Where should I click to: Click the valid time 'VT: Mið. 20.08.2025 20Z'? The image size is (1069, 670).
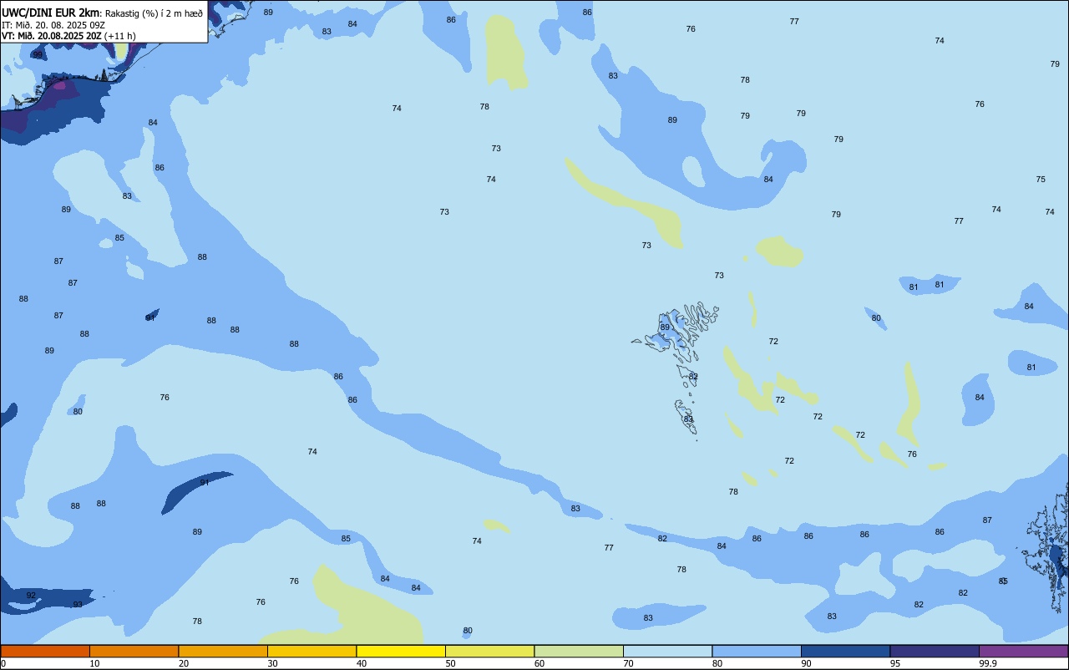click(52, 36)
